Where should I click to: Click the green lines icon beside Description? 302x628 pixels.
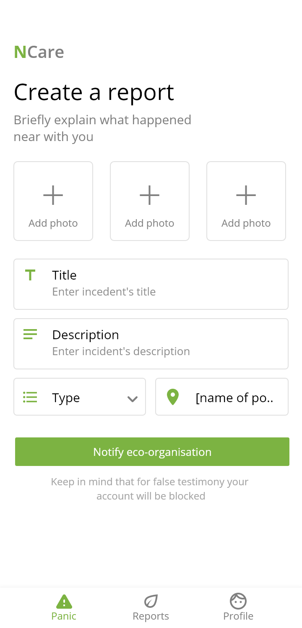[30, 334]
